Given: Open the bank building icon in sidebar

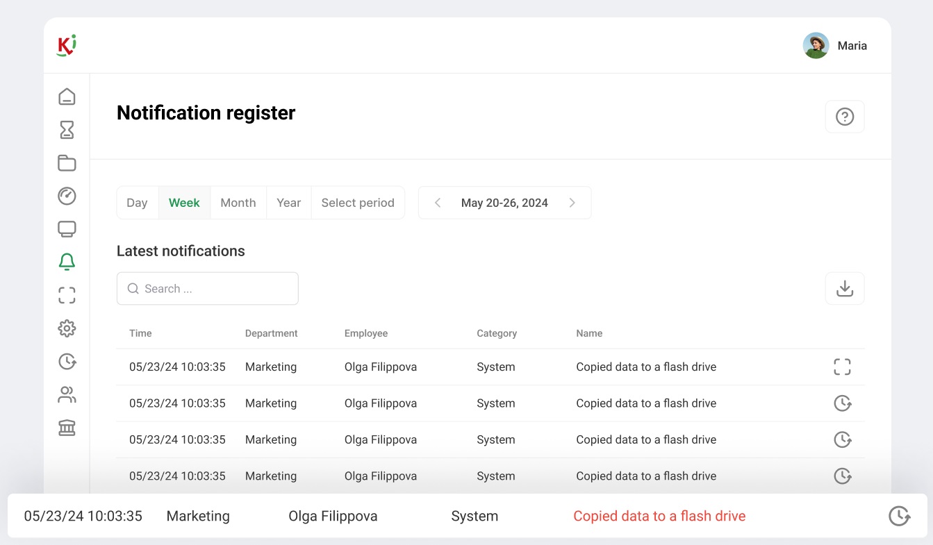Looking at the screenshot, I should click(x=67, y=428).
